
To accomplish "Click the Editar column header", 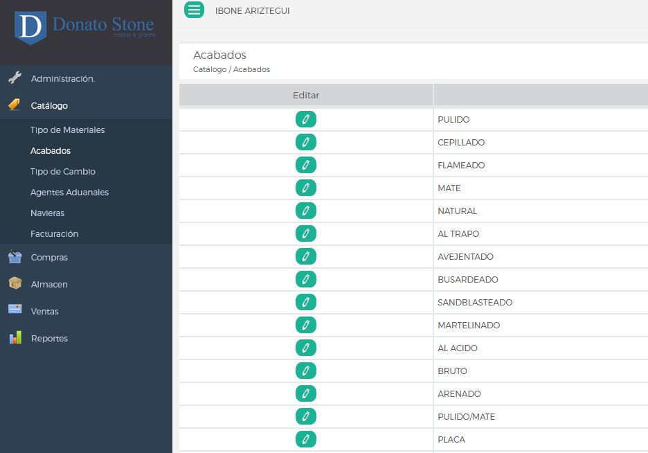I will click(x=306, y=95).
